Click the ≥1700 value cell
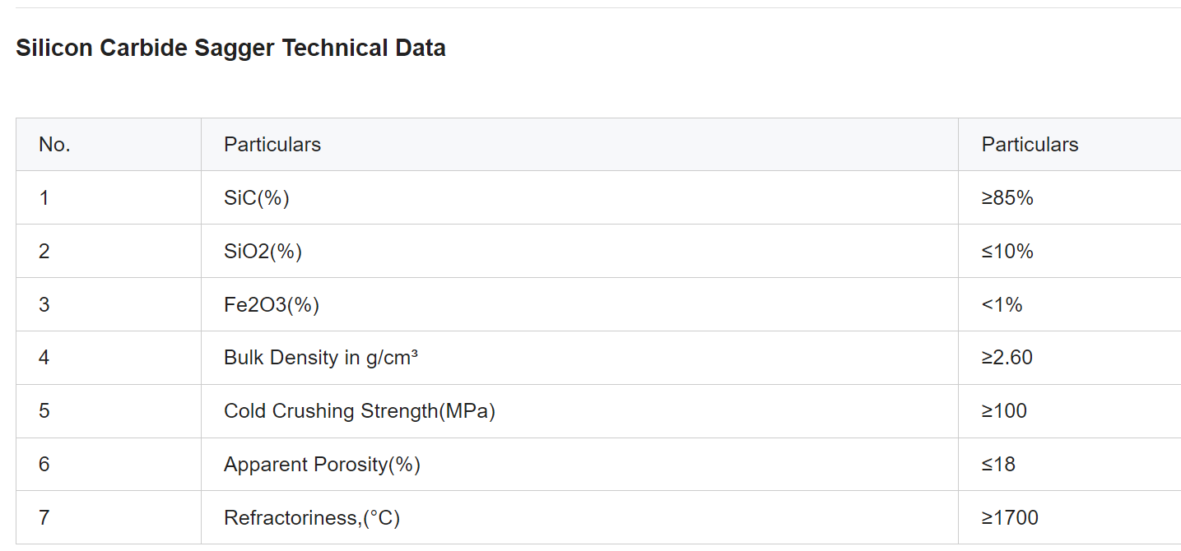The width and height of the screenshot is (1181, 551). 1070,518
